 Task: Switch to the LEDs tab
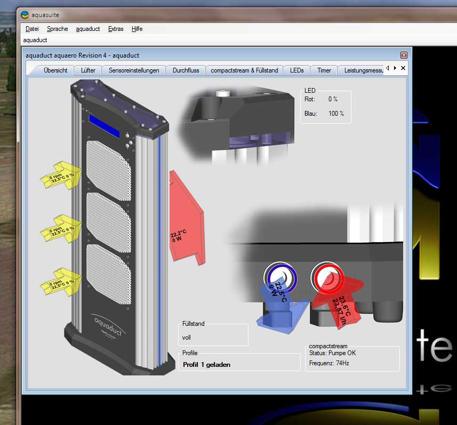point(296,70)
